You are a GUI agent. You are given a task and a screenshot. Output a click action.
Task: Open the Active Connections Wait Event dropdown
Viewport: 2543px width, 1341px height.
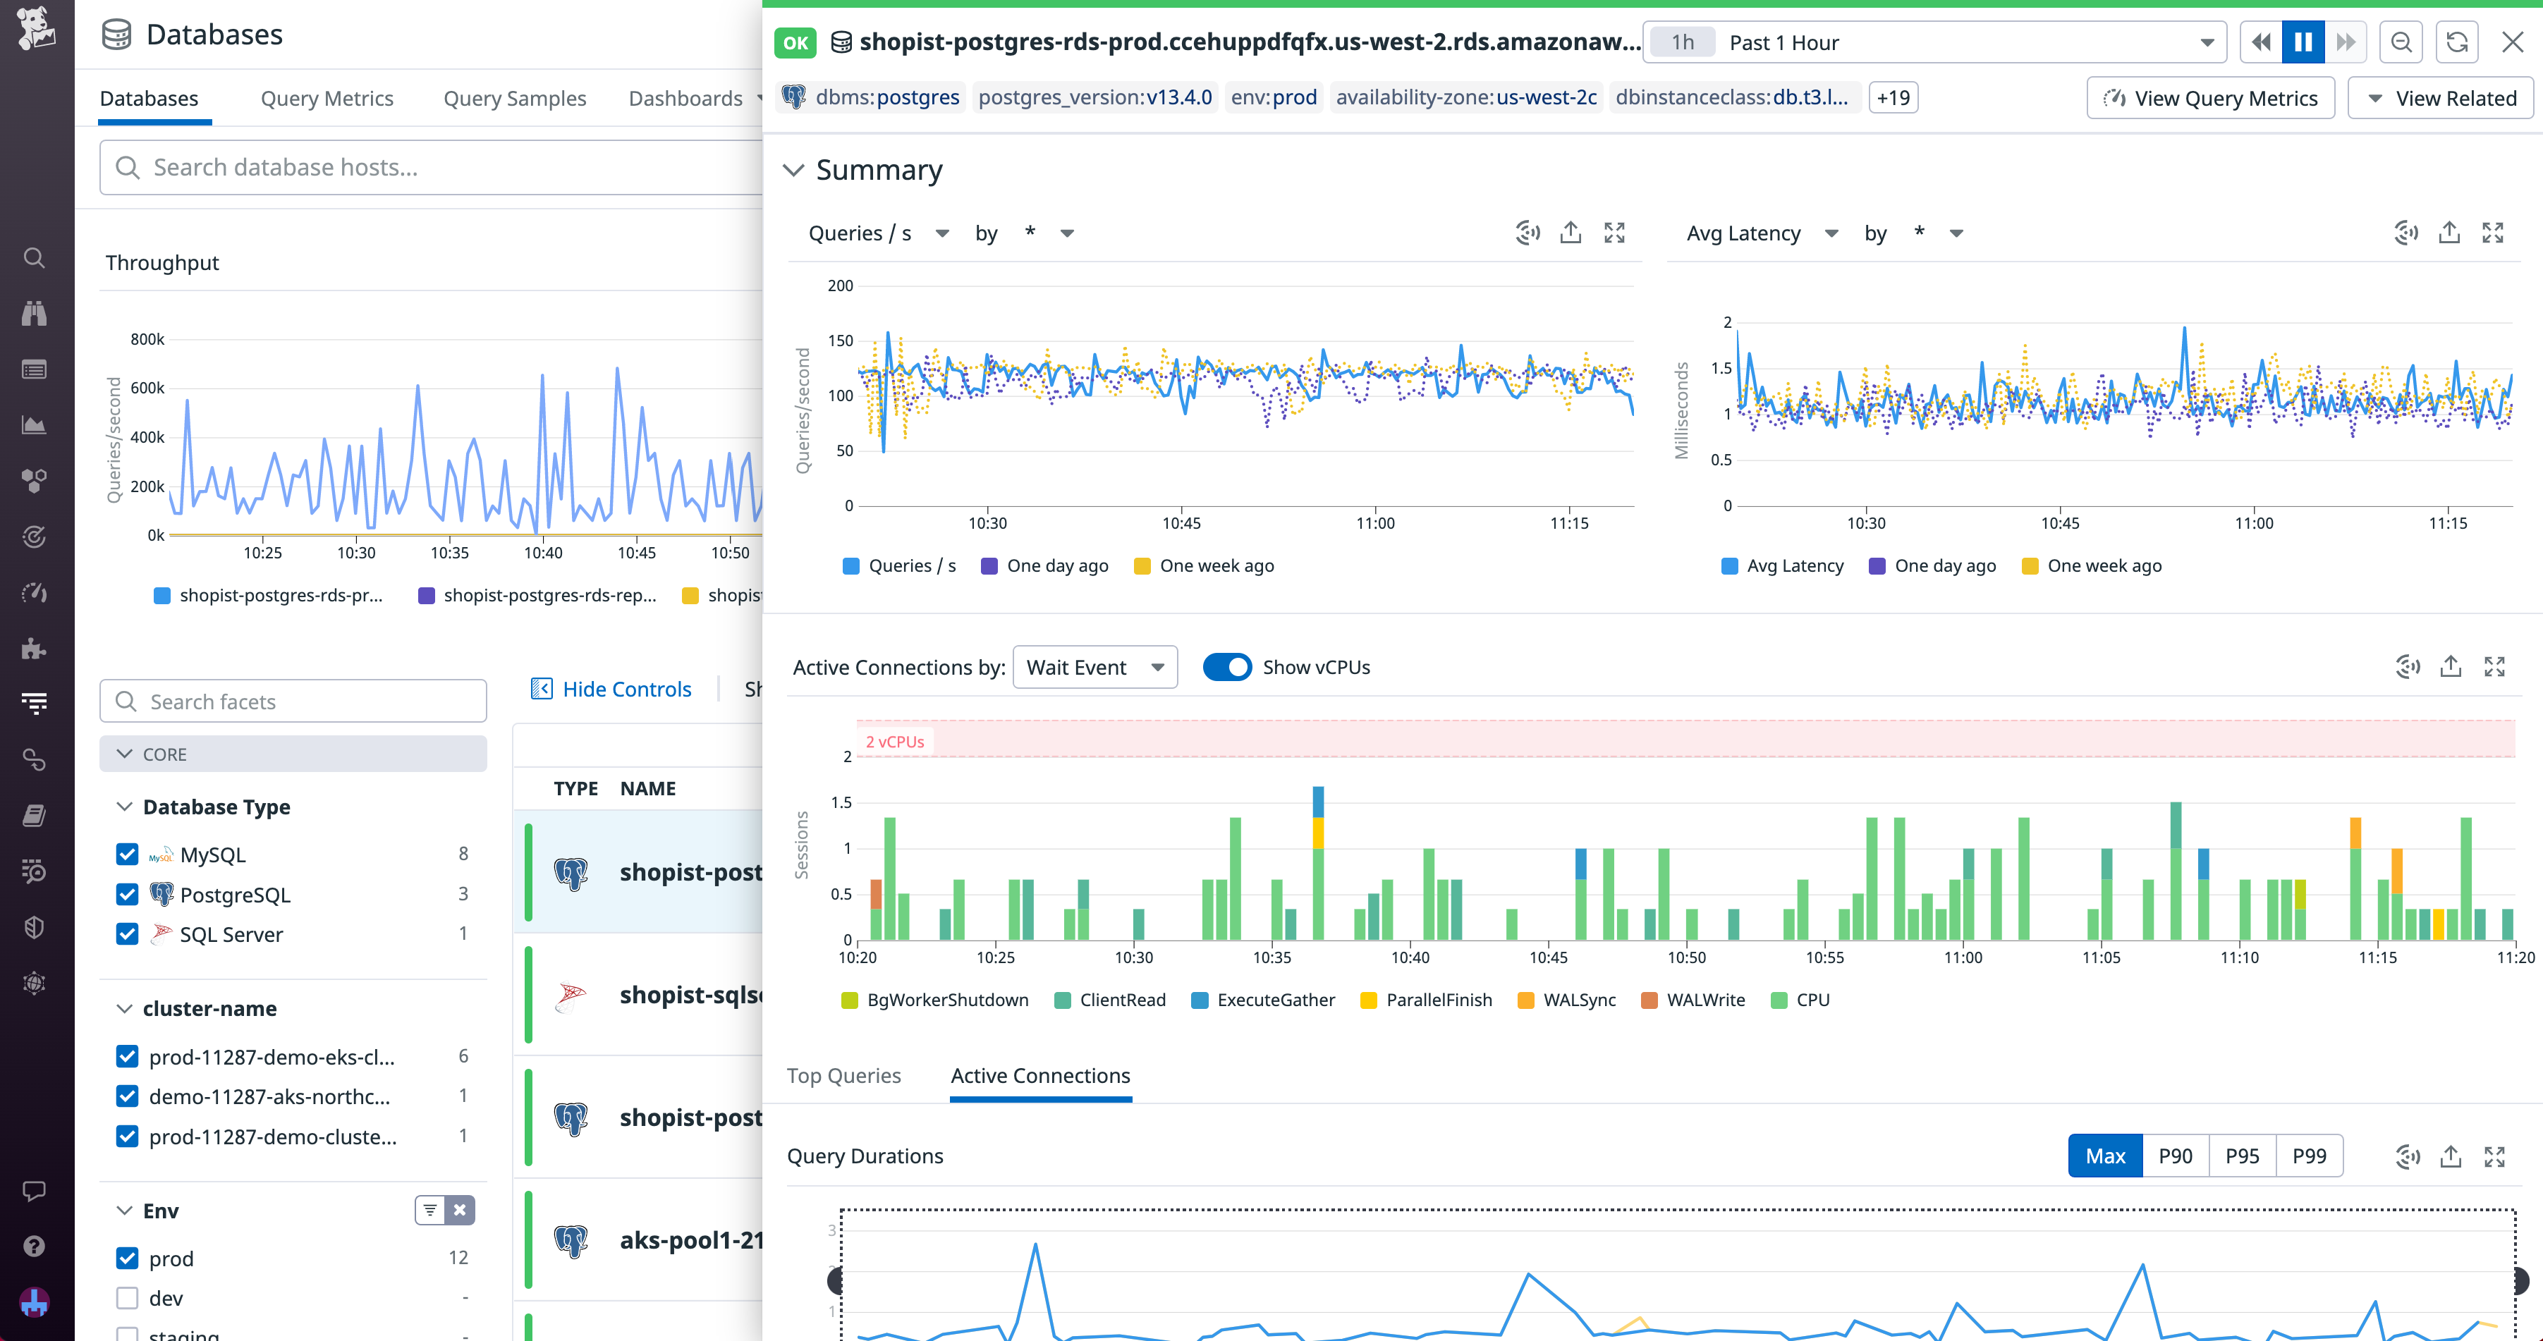[x=1094, y=667]
